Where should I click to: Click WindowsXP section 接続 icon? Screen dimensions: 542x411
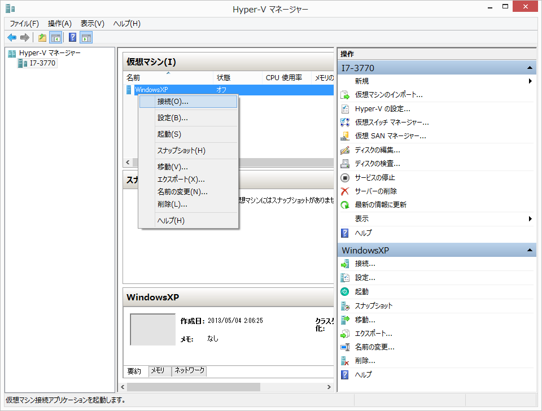(x=345, y=264)
